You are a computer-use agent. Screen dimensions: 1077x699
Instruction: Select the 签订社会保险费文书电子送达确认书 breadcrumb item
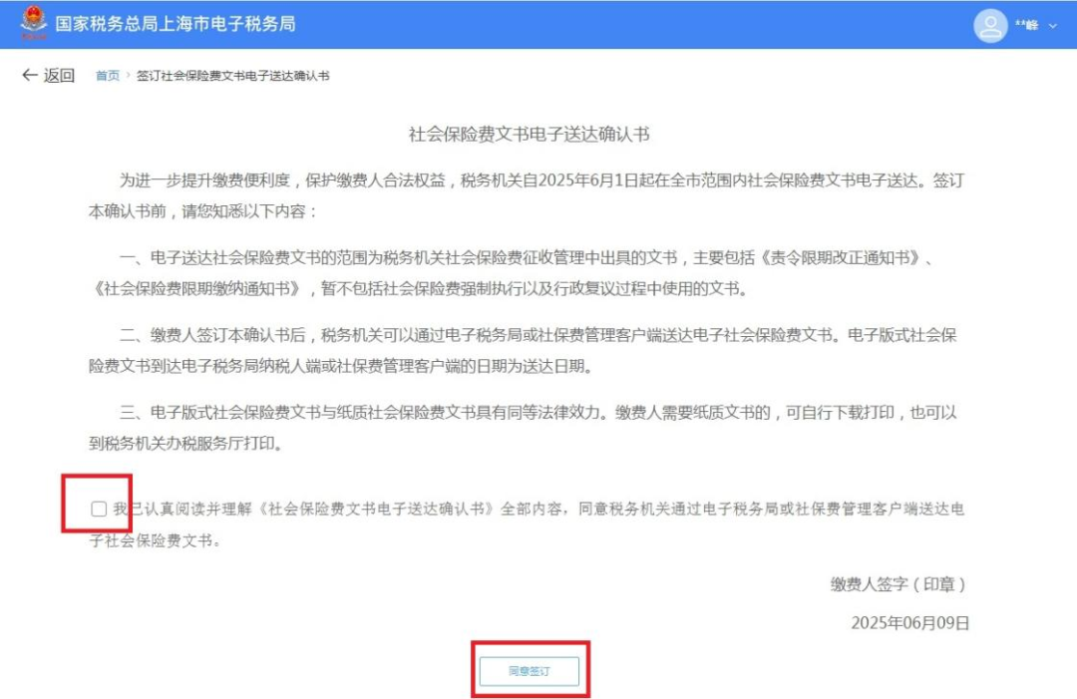(x=232, y=76)
